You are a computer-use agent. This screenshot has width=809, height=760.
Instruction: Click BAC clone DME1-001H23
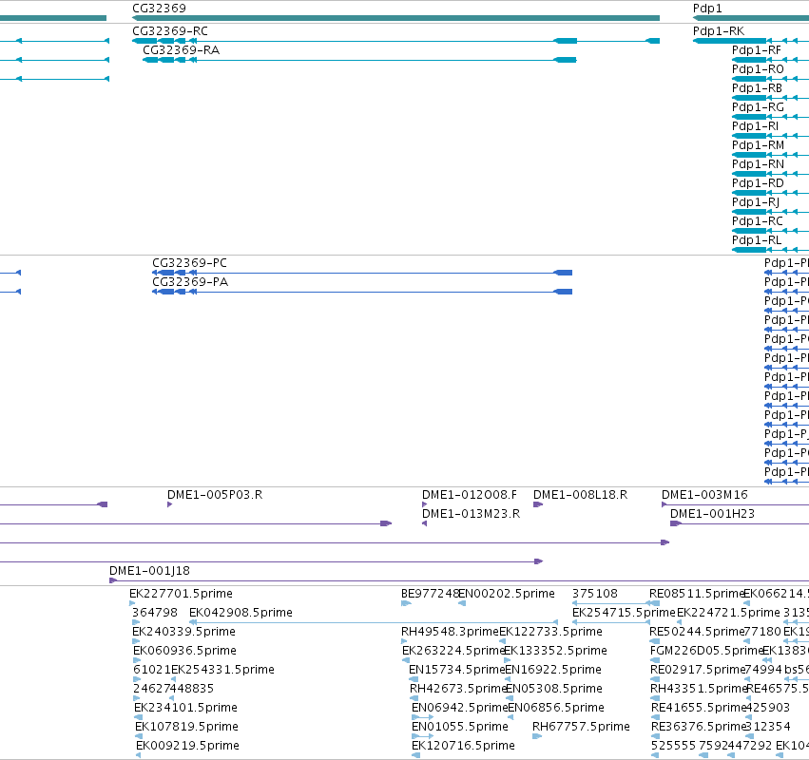tap(712, 514)
